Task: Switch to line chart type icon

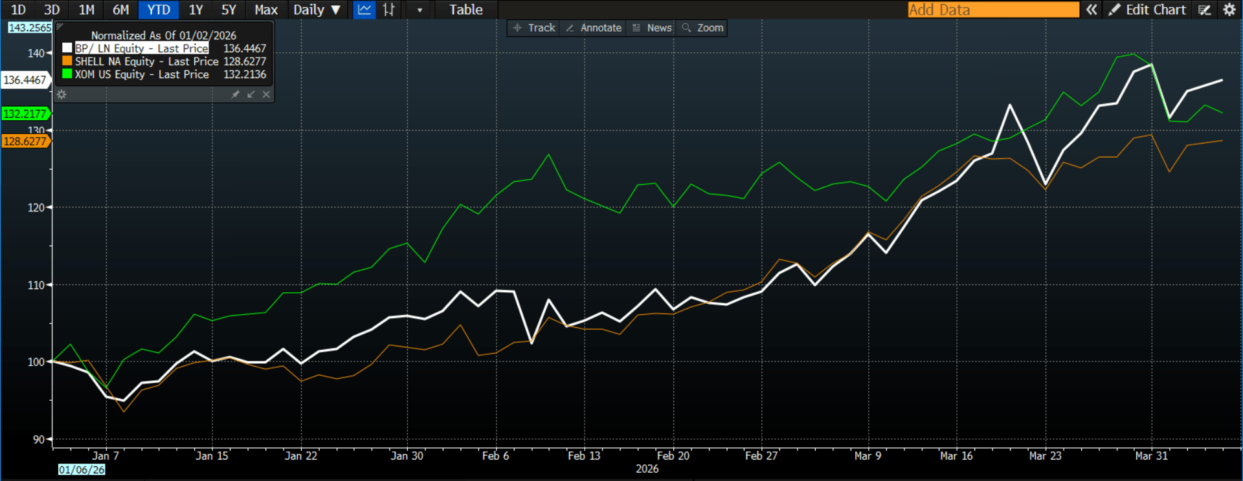Action: click(364, 10)
